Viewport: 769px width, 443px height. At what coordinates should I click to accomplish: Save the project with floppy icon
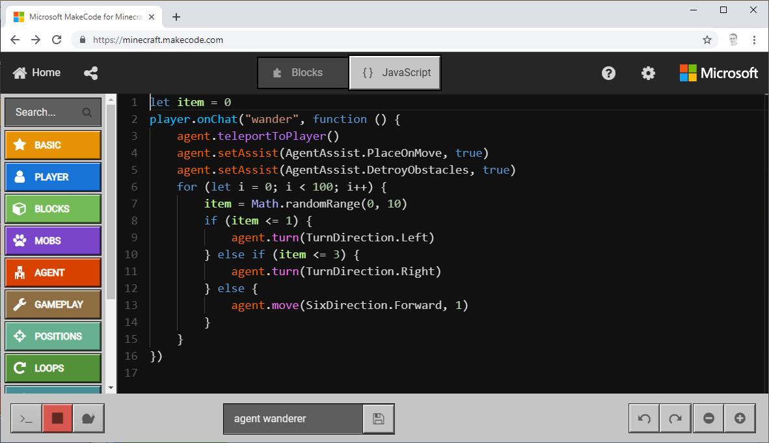click(378, 418)
